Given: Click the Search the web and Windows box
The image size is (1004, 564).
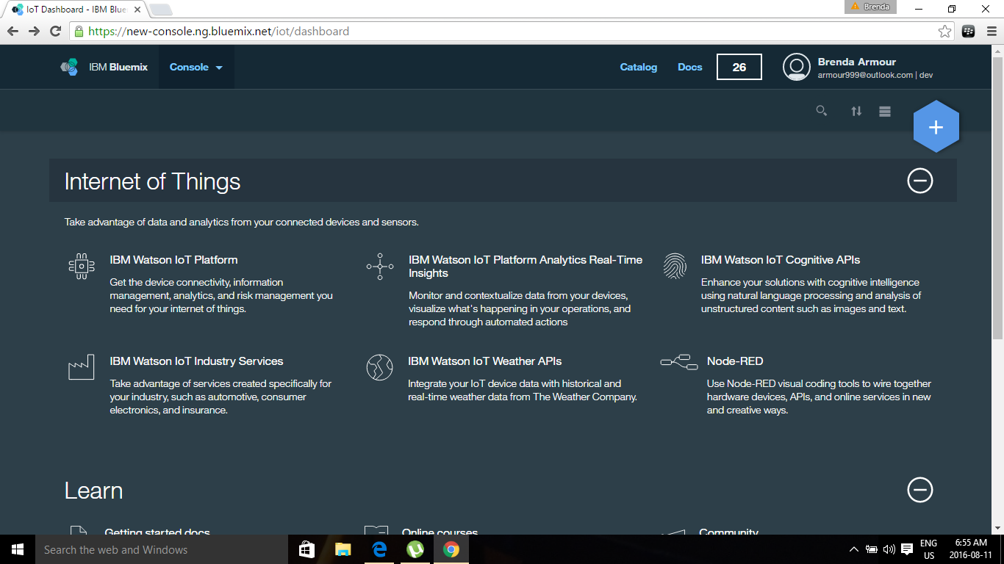Looking at the screenshot, I should (x=160, y=549).
